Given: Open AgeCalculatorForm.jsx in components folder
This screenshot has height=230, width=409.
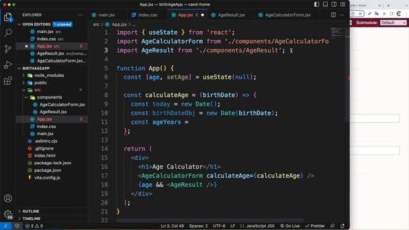Looking at the screenshot, I should click(x=63, y=105).
